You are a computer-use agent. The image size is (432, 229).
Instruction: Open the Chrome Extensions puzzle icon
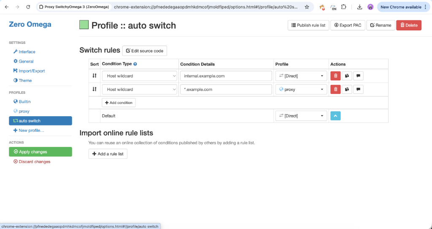point(343,7)
